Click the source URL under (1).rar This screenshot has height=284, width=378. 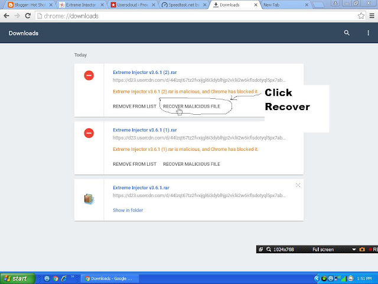click(x=199, y=138)
